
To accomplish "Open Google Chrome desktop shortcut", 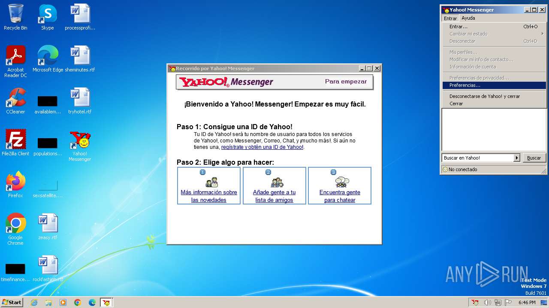I will coord(15,229).
